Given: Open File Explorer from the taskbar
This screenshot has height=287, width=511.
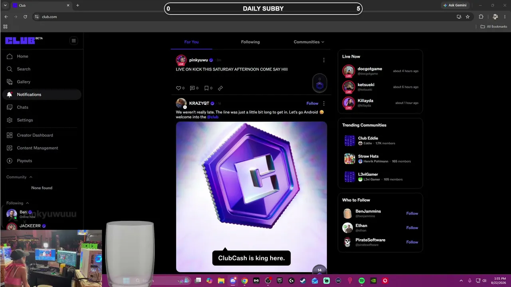Looking at the screenshot, I should tap(221, 281).
